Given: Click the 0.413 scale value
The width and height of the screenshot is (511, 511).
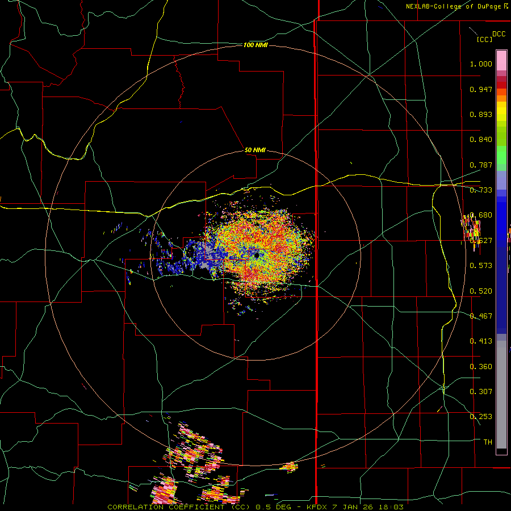Looking at the screenshot, I should 481,341.
